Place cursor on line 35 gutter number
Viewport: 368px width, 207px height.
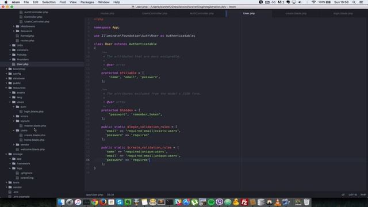[87, 160]
